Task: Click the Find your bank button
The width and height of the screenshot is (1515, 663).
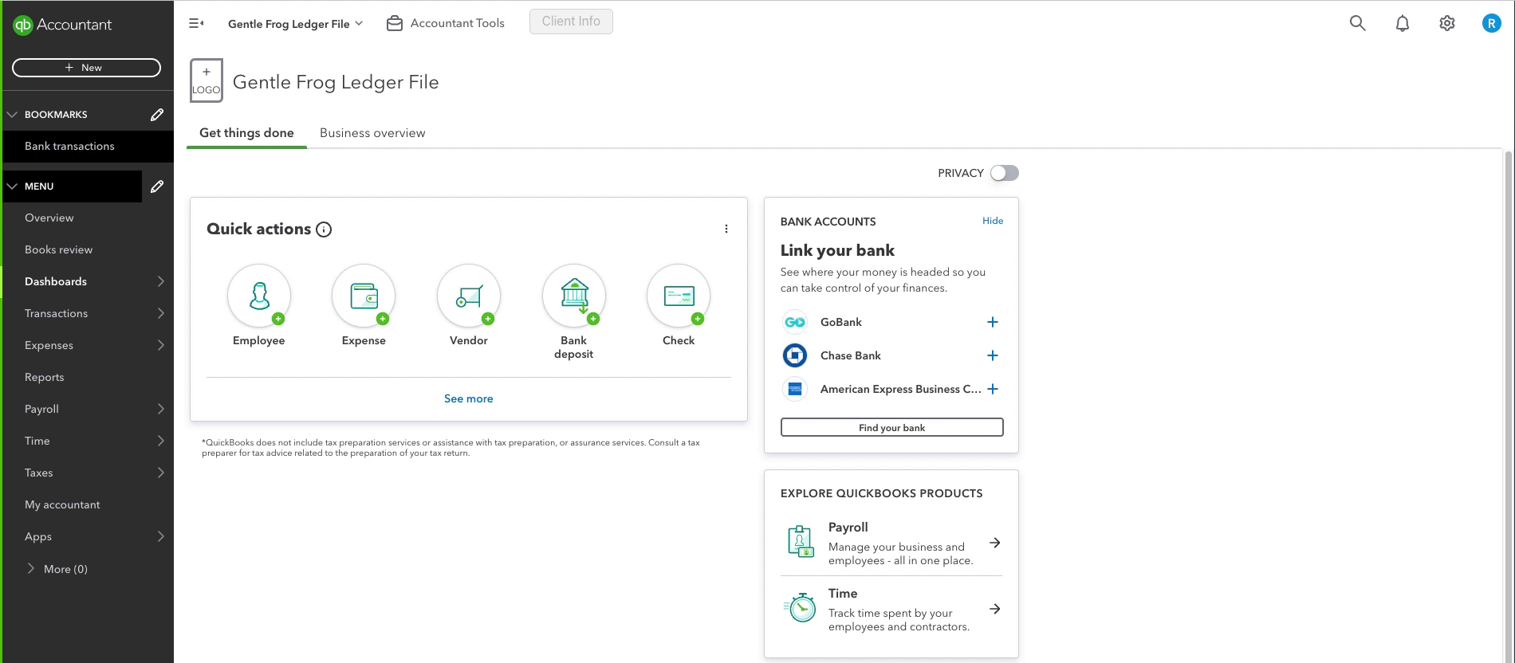Action: click(891, 427)
